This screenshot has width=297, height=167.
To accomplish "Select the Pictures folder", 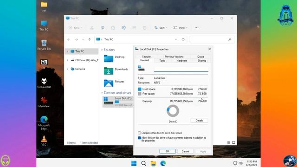I will click(x=115, y=83).
